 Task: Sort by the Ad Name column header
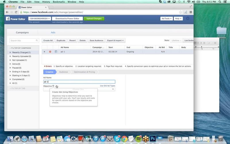tap(65, 47)
